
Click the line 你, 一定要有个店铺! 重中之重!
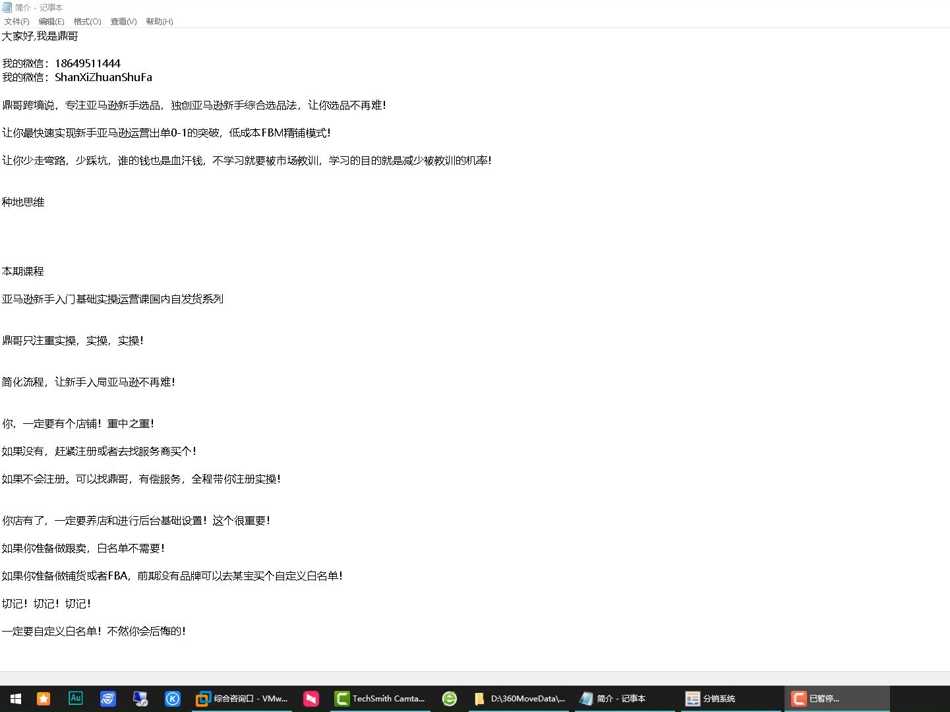click(x=78, y=424)
